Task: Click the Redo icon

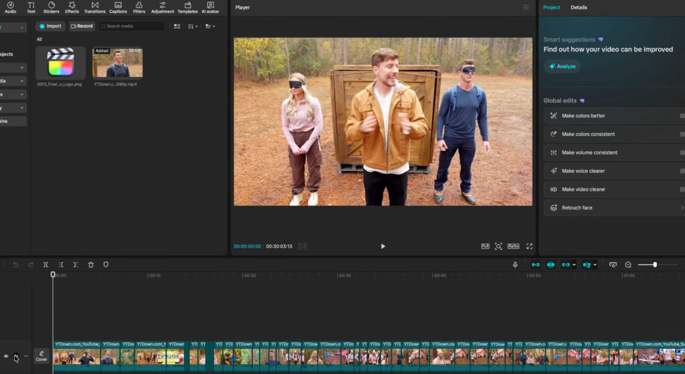Action: (31, 265)
